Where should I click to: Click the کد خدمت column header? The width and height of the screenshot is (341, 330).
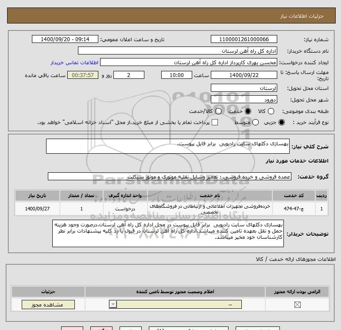293,195
